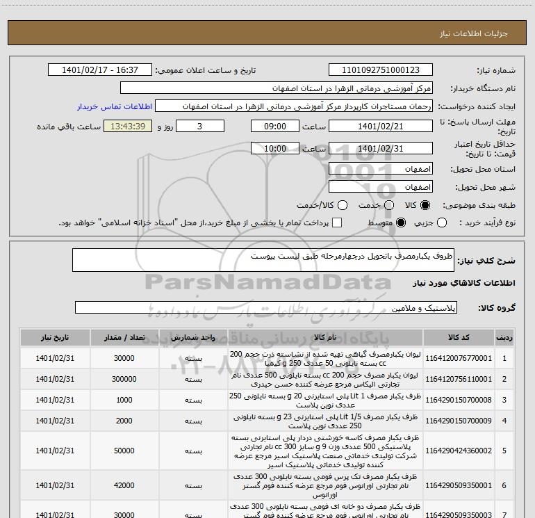The image size is (535, 518).
Task: Click the نام کالا column header
Action: [325, 338]
